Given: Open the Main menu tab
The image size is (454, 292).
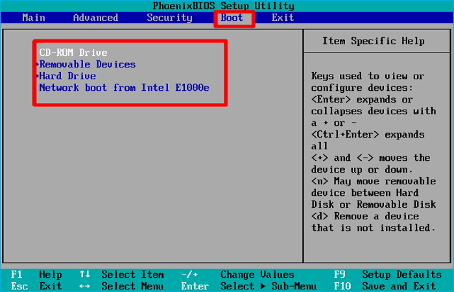Looking at the screenshot, I should [34, 18].
